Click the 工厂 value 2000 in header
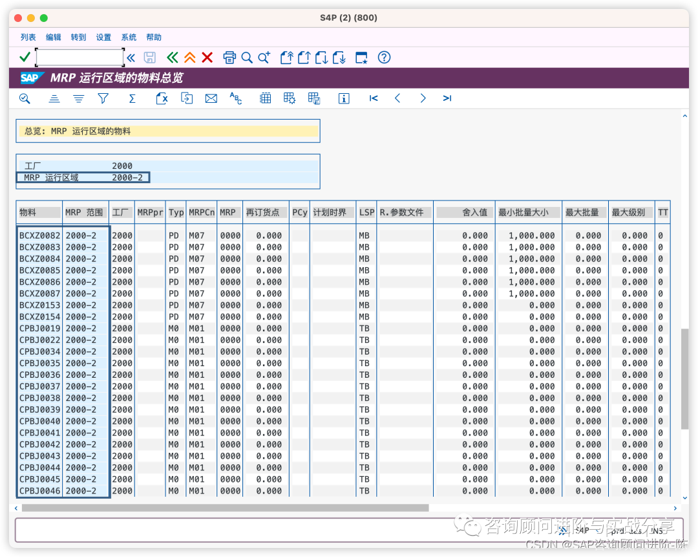Screen dimensions: 698x557 tap(122, 166)
